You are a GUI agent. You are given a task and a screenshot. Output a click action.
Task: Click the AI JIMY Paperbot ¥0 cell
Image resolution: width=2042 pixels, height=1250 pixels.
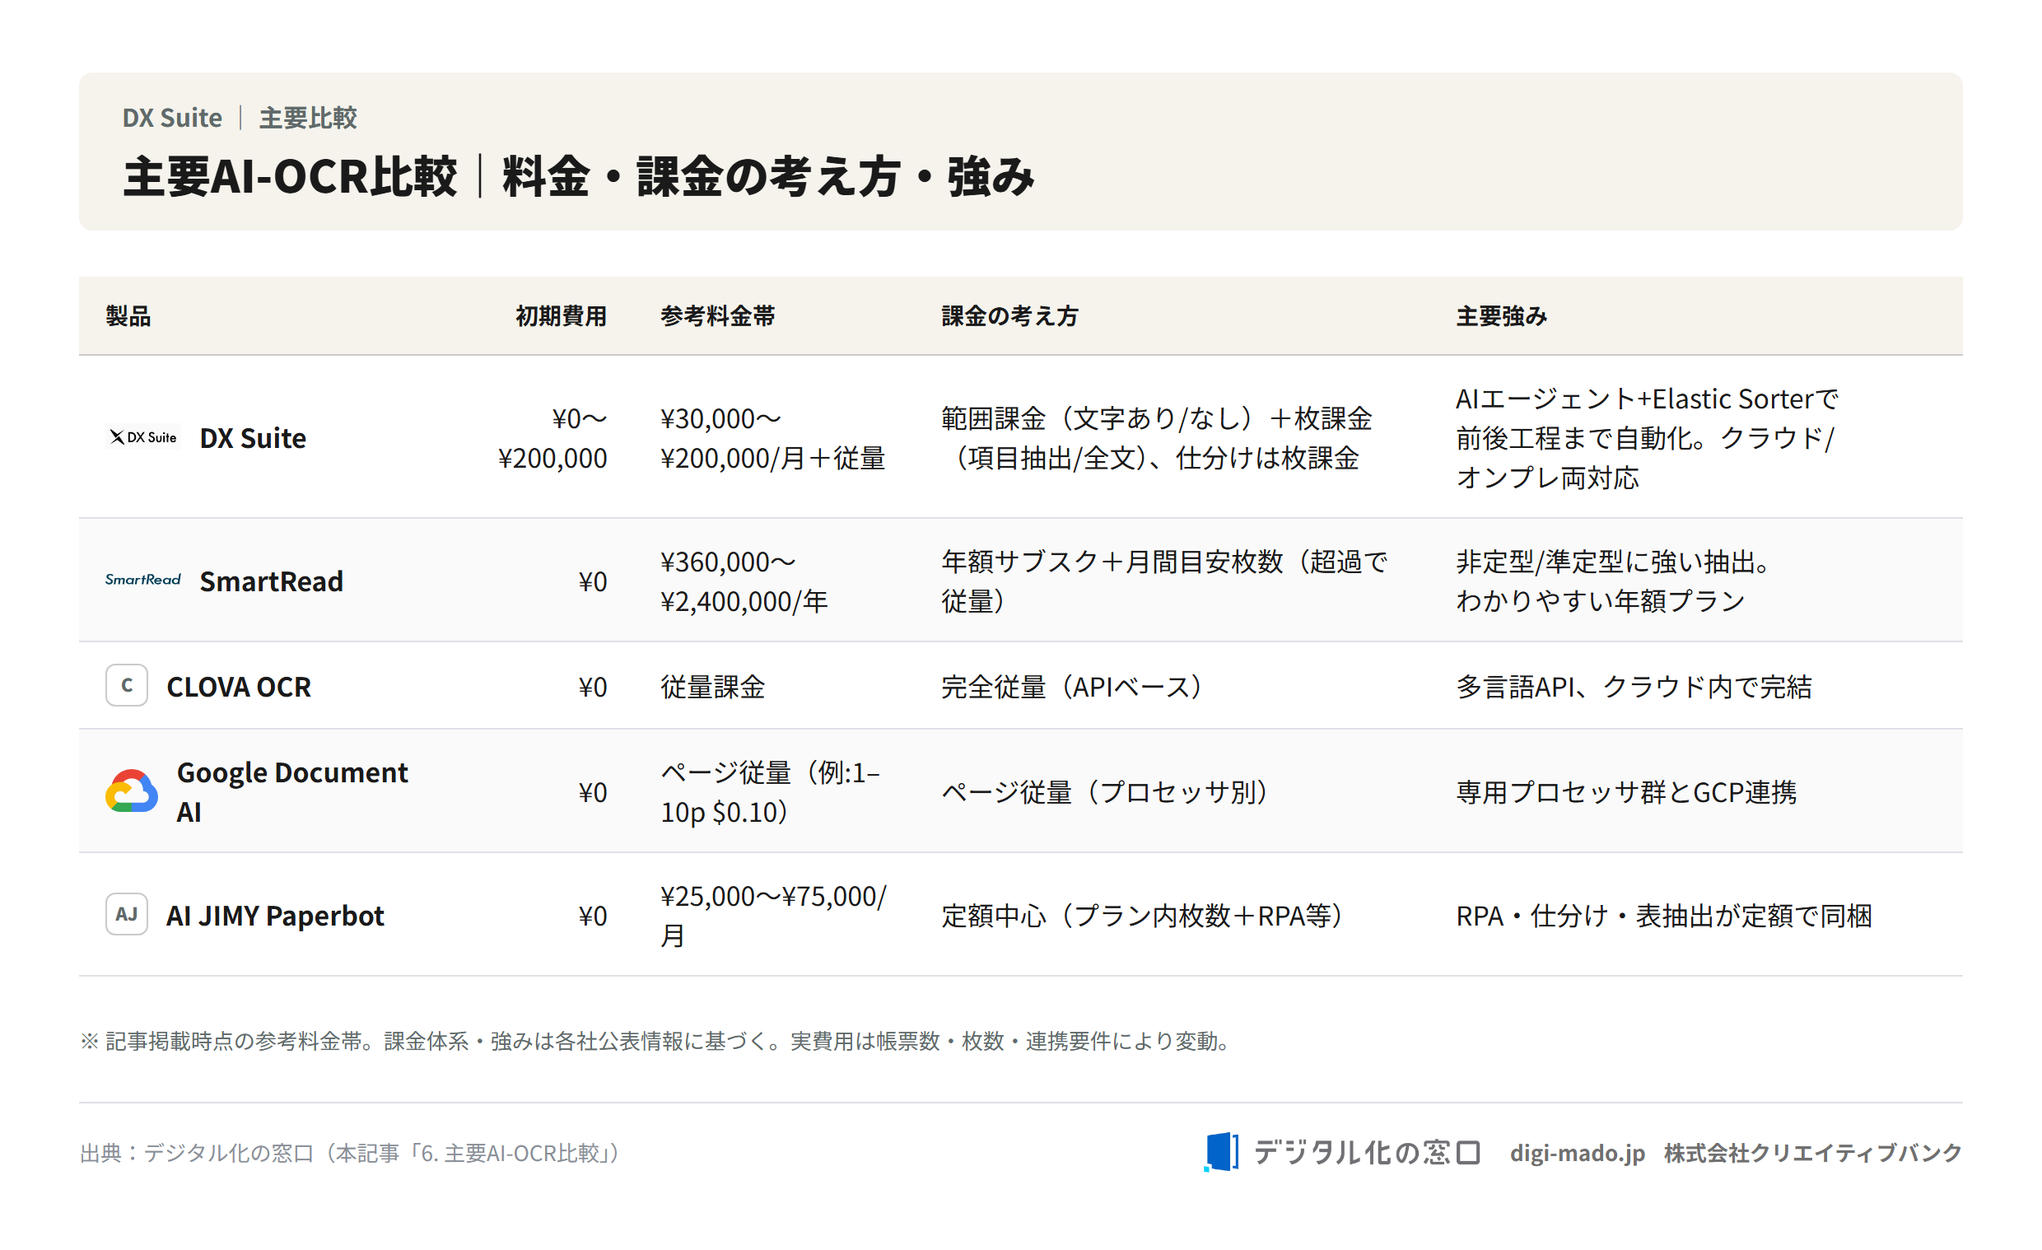pyautogui.click(x=593, y=915)
